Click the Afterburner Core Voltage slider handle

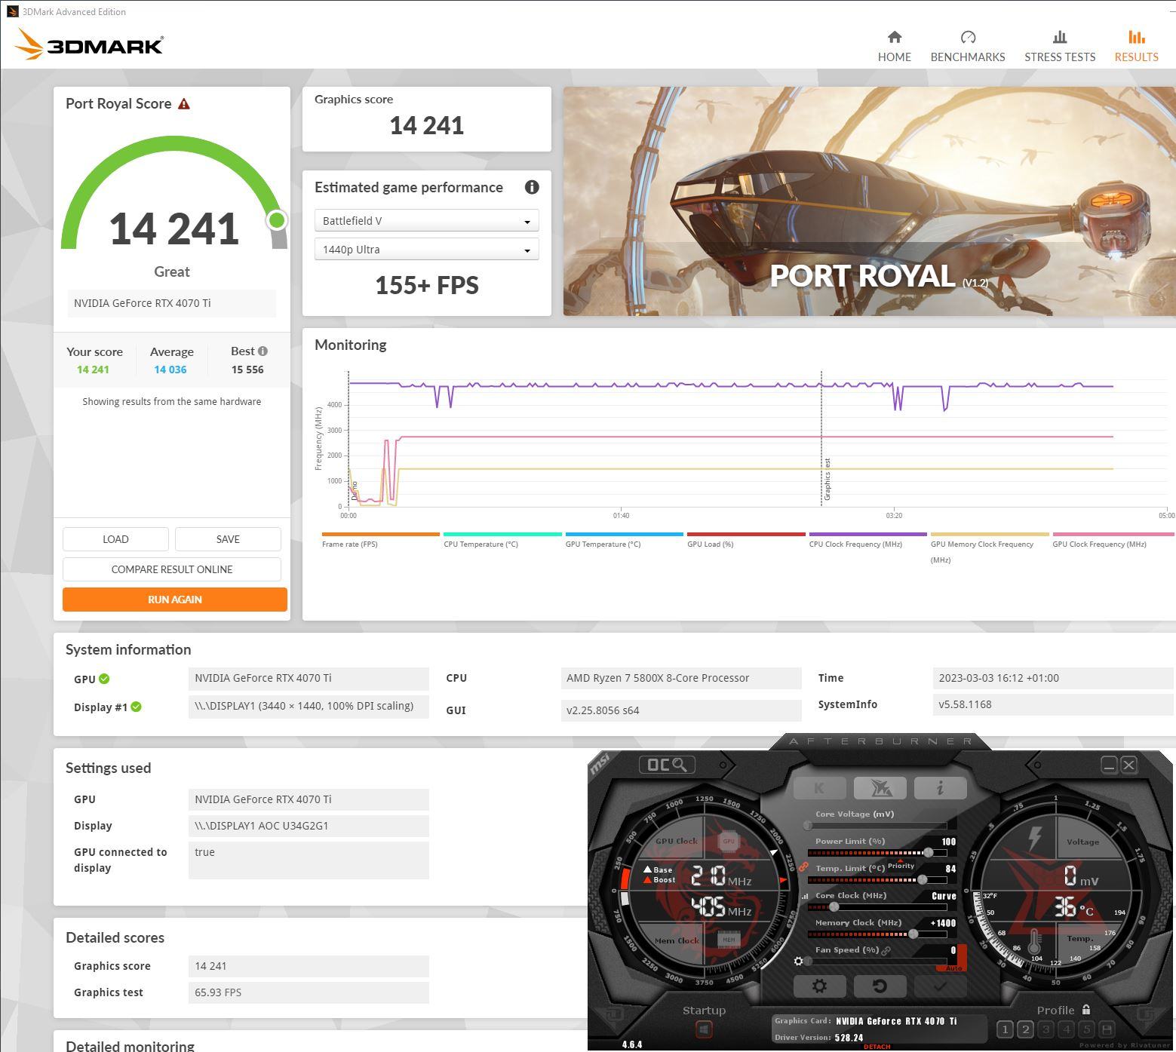point(808,826)
